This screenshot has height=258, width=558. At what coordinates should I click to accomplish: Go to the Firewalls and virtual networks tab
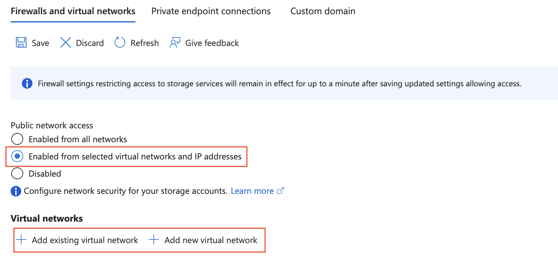[x=73, y=11]
